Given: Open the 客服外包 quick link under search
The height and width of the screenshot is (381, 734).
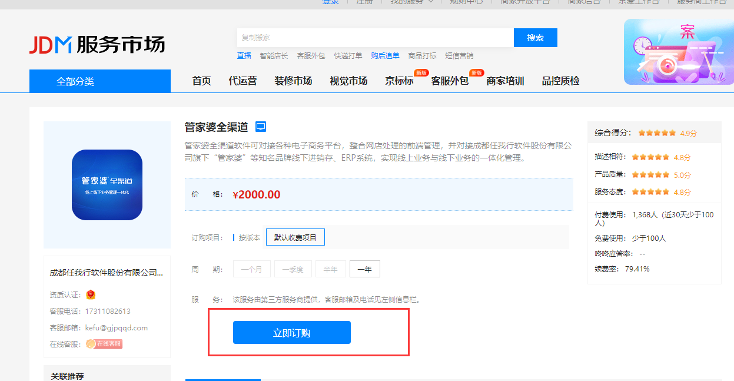Looking at the screenshot, I should (311, 56).
